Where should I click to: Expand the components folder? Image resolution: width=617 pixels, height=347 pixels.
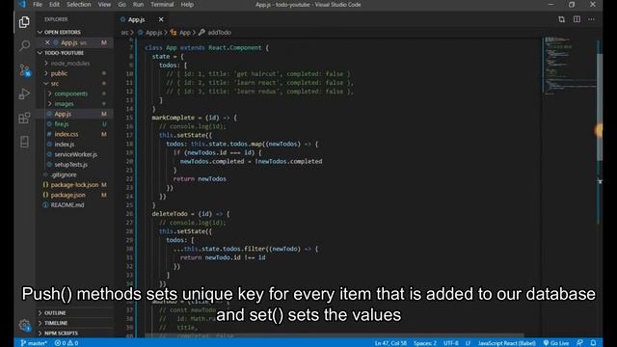pos(70,93)
